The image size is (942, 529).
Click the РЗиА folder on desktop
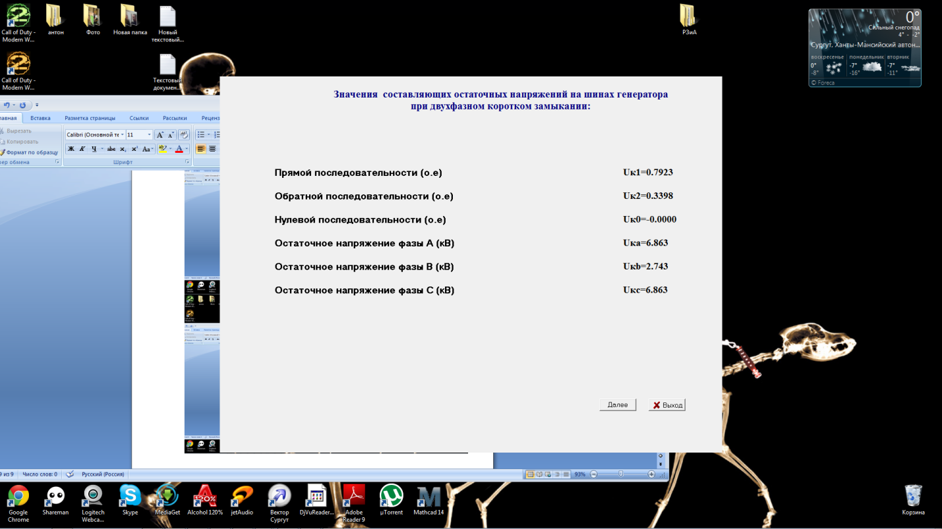689,20
